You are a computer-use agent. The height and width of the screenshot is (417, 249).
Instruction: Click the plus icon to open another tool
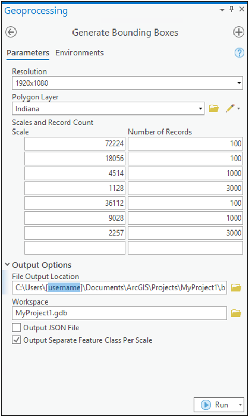(238, 32)
